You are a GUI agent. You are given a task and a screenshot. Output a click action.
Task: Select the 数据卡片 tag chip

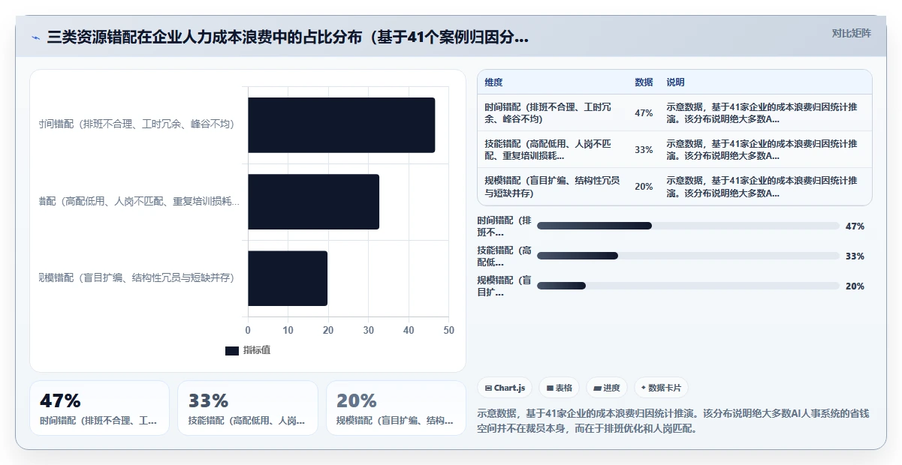click(x=661, y=388)
